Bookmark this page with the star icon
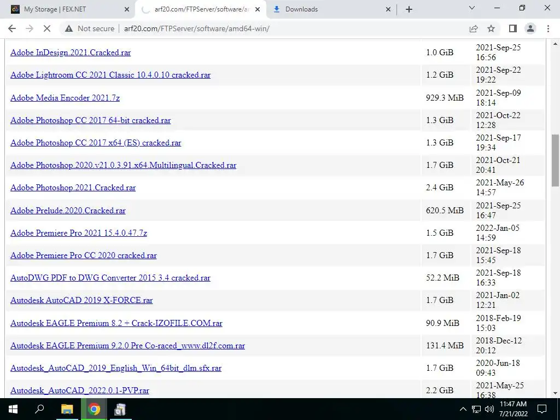 pyautogui.click(x=491, y=28)
